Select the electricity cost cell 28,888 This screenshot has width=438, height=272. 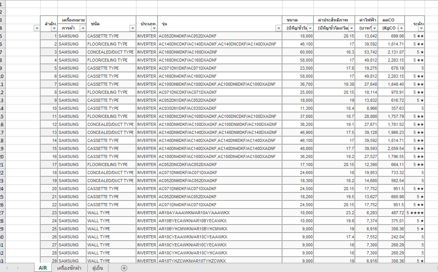point(366,116)
